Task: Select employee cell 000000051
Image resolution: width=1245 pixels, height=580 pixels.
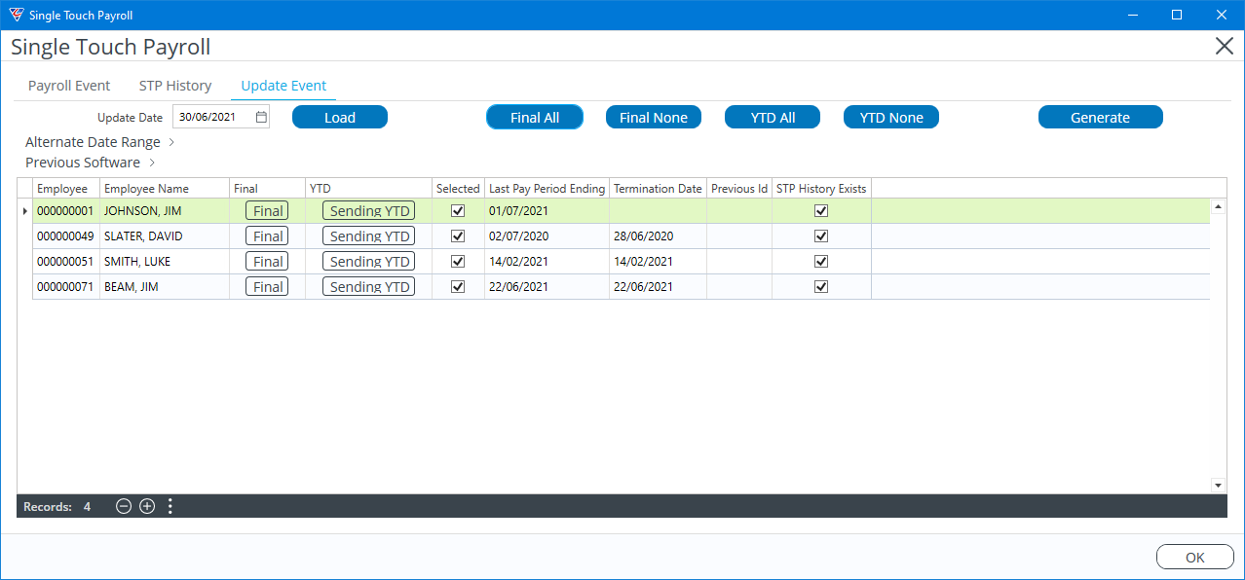Action: [66, 262]
